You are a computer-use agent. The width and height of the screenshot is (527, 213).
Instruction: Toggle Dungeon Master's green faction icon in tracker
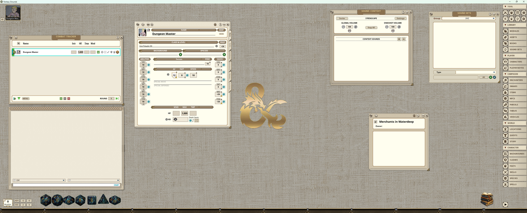coord(98,52)
